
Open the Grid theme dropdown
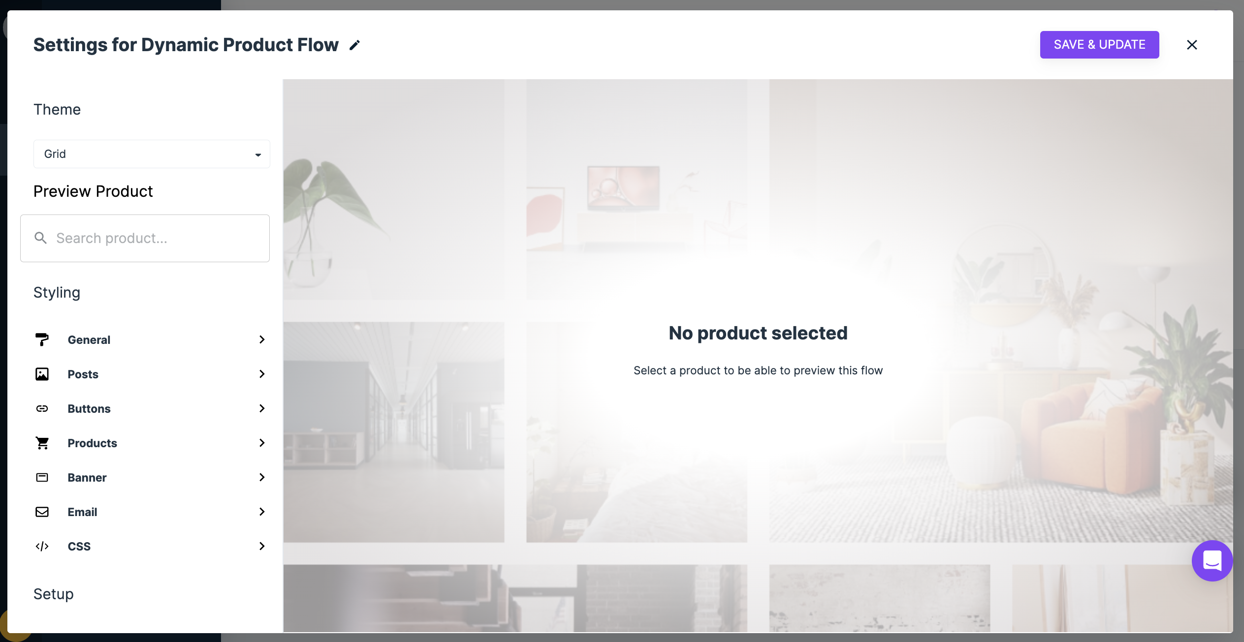click(152, 154)
